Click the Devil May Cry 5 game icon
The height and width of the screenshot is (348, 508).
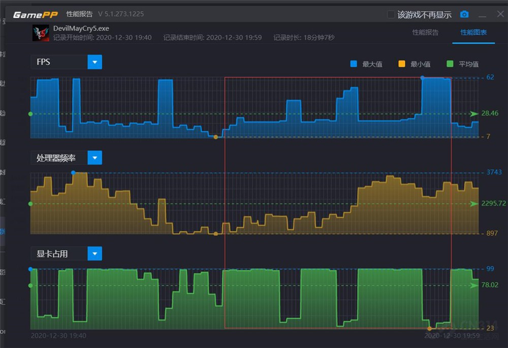click(x=41, y=33)
